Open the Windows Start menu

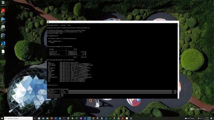(2, 118)
